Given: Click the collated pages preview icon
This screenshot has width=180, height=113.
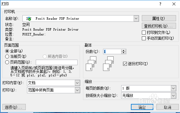Looking at the screenshot, I should [x=91, y=63].
